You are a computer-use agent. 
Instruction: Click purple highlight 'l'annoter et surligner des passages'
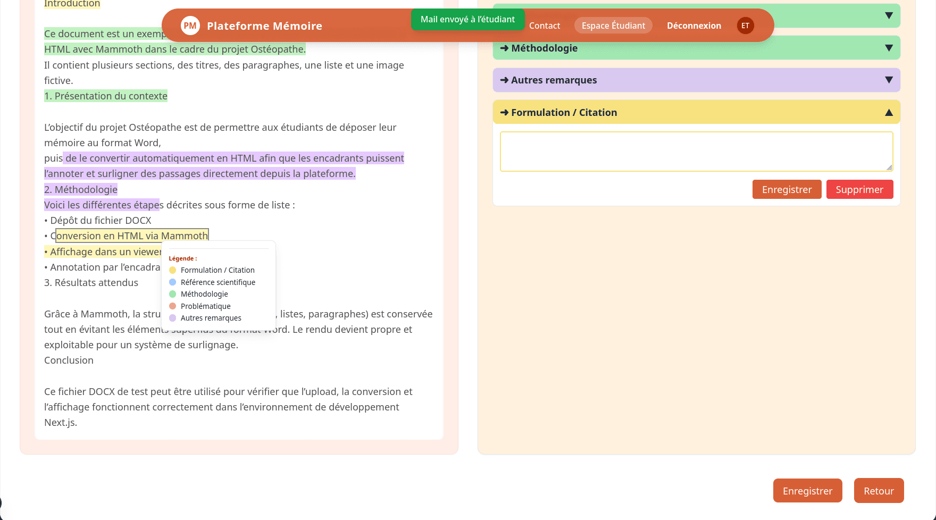coord(200,173)
